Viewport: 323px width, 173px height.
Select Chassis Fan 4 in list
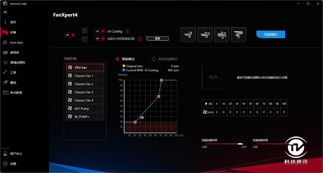point(85,100)
